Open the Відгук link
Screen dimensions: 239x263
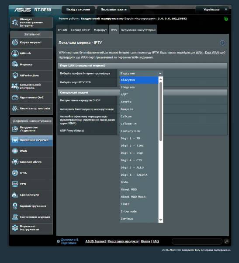(x=145, y=241)
